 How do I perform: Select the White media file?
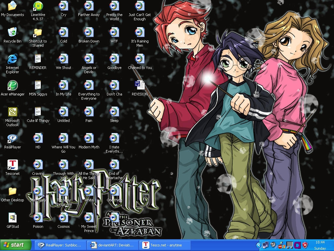(89, 191)
